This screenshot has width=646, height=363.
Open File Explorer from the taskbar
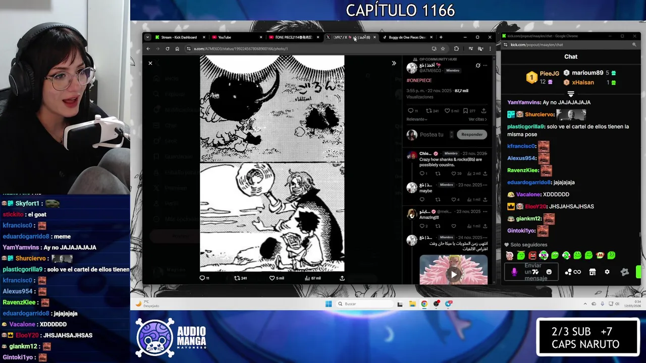tap(412, 304)
